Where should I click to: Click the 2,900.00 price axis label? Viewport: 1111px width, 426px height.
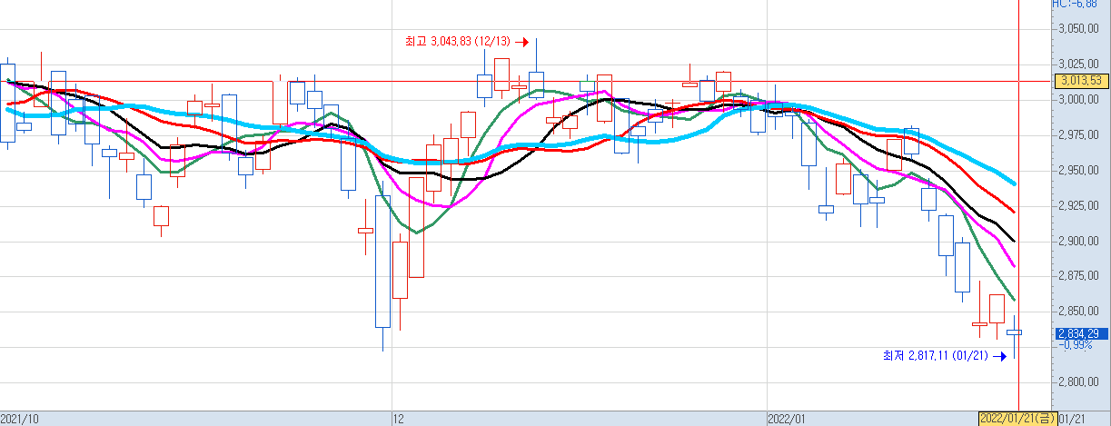pyautogui.click(x=1079, y=241)
